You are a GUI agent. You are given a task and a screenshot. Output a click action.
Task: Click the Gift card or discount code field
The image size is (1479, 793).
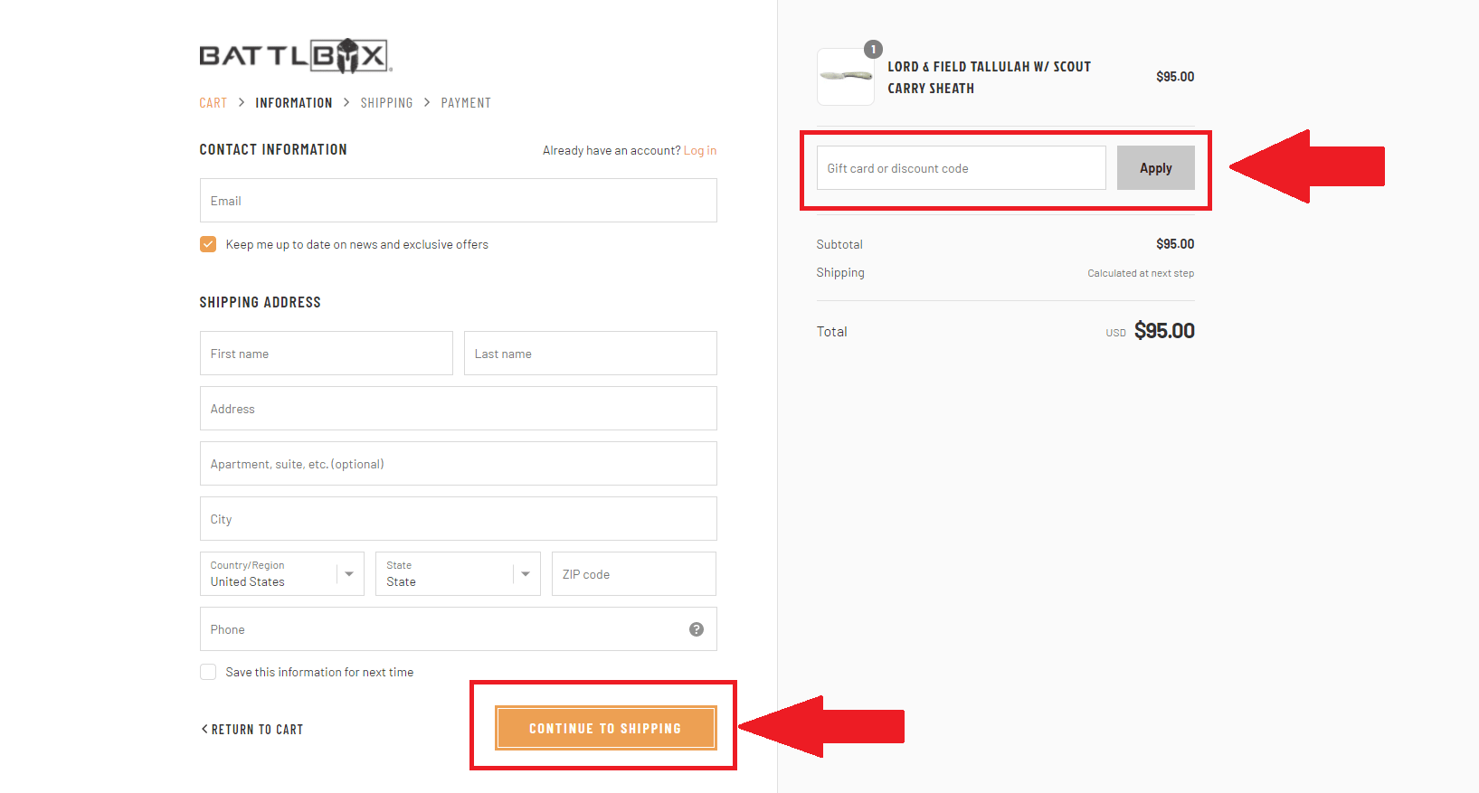coord(961,168)
